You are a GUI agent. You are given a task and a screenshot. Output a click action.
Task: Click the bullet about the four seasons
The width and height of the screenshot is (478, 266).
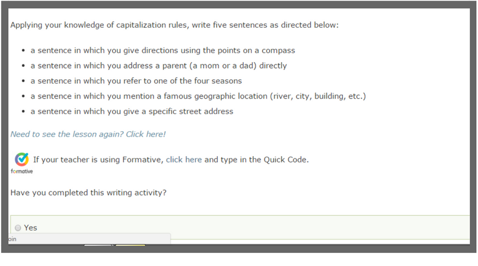point(136,81)
